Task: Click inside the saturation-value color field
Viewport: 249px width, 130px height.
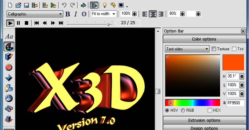Action: tap(193, 76)
